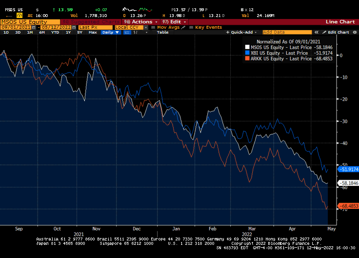Open the Actions menu dropdown
The height and width of the screenshot is (258, 359).
[141, 22]
